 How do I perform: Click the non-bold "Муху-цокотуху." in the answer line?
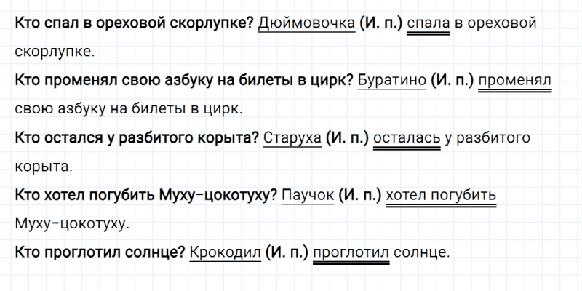click(x=71, y=224)
